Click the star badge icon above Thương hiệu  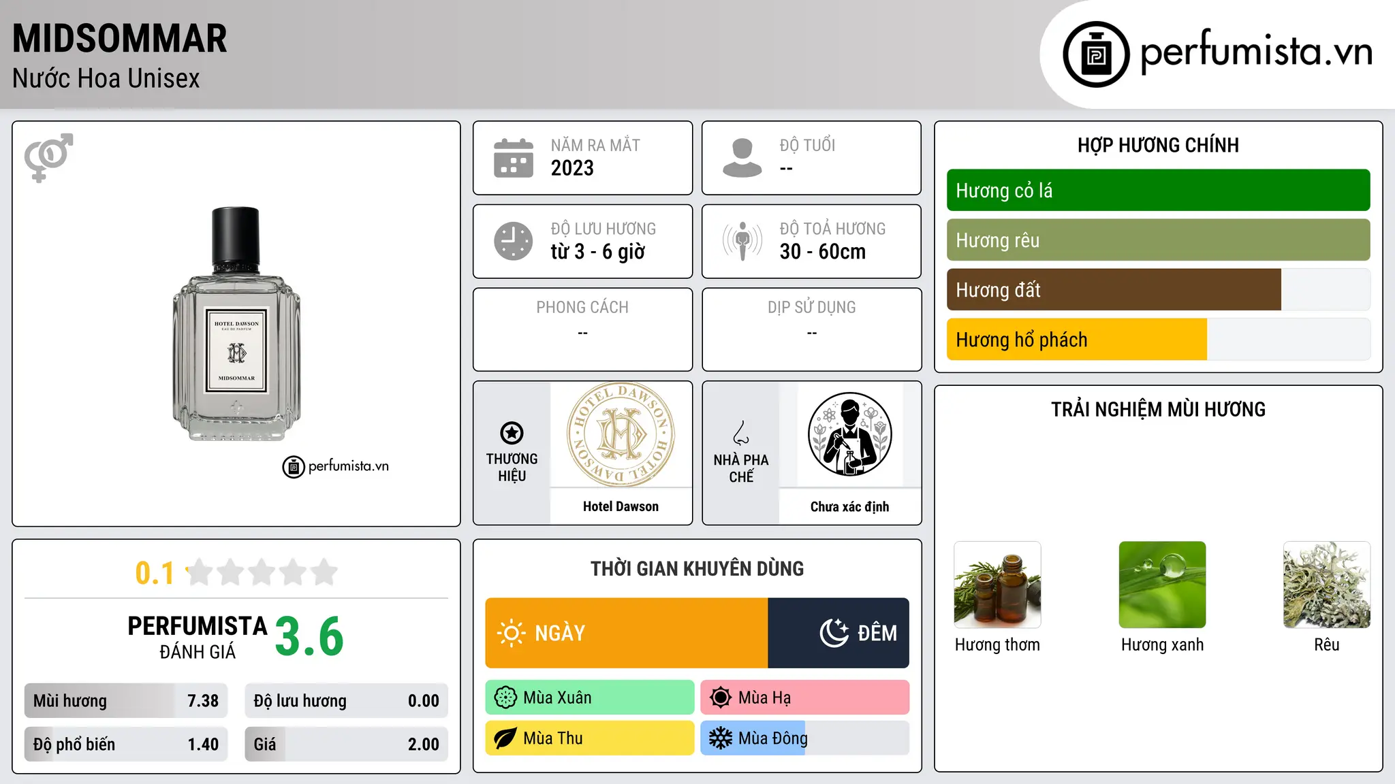[512, 433]
